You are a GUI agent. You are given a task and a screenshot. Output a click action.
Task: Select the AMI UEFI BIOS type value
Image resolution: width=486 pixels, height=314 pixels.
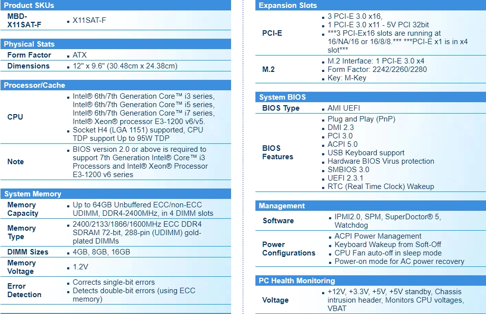[x=343, y=108]
